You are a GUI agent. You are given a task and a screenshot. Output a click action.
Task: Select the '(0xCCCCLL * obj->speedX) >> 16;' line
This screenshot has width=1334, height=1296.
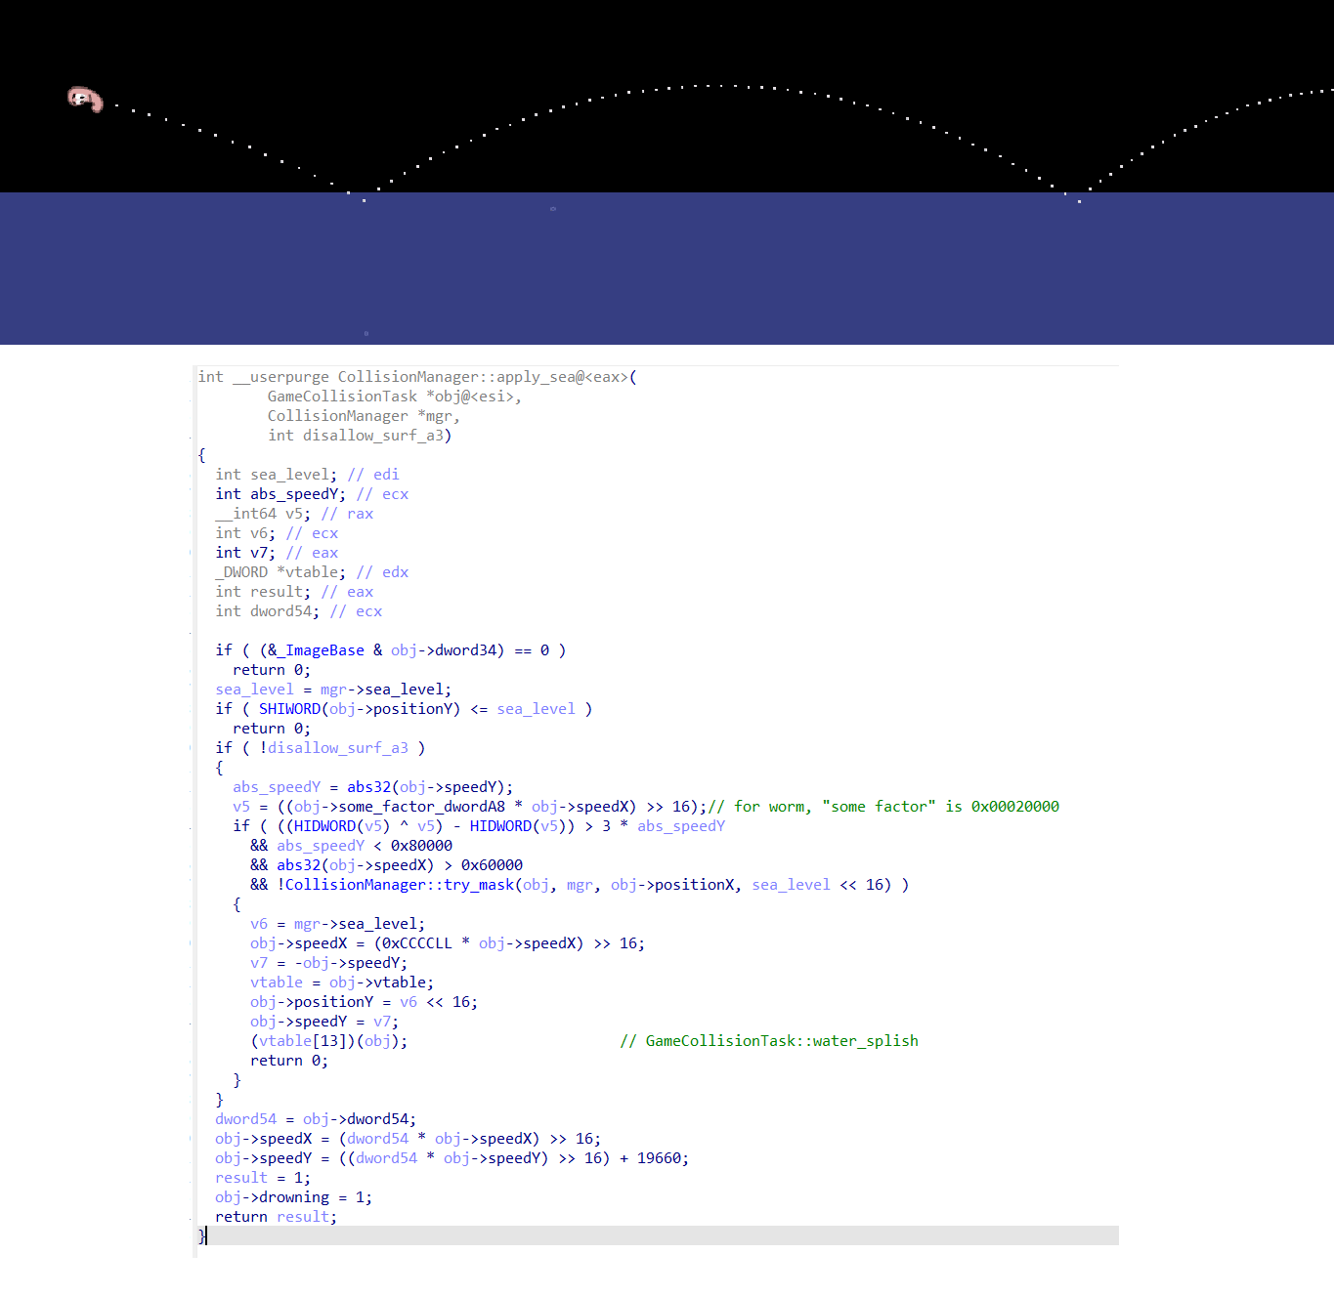(x=448, y=943)
